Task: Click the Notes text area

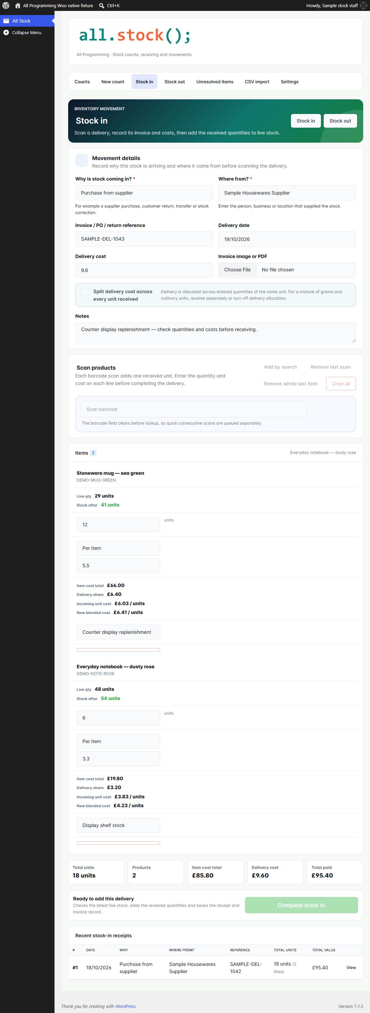Action: pyautogui.click(x=215, y=333)
